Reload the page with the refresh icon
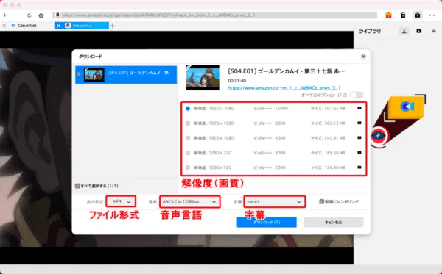The height and width of the screenshot is (274, 442). pyautogui.click(x=29, y=15)
